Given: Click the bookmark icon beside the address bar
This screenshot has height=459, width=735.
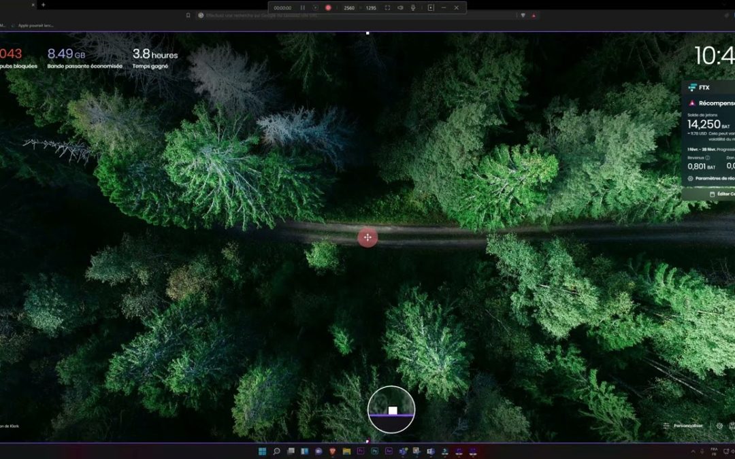Looking at the screenshot, I should point(188,16).
